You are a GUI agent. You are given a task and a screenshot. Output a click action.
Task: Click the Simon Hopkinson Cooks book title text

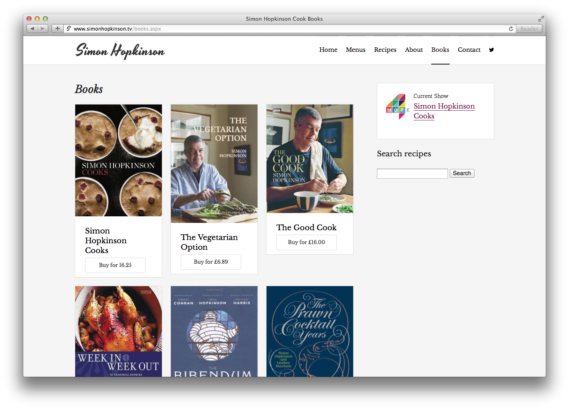(x=106, y=241)
